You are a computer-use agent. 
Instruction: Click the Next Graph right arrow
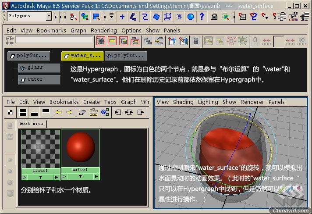click(70, 112)
